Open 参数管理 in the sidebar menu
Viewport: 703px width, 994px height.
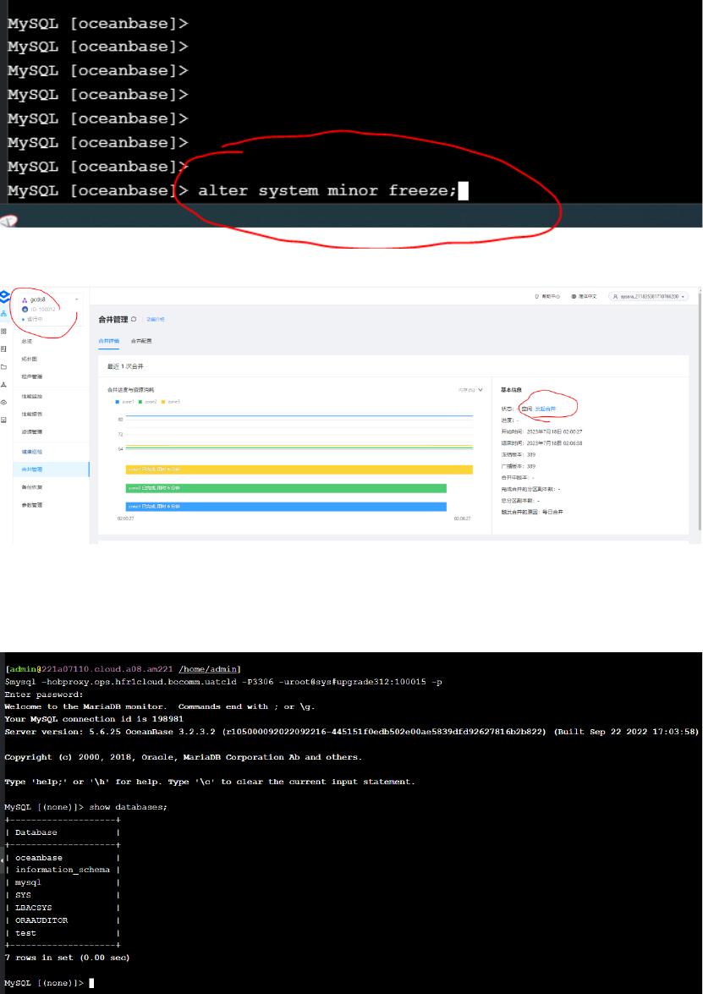pyautogui.click(x=31, y=504)
